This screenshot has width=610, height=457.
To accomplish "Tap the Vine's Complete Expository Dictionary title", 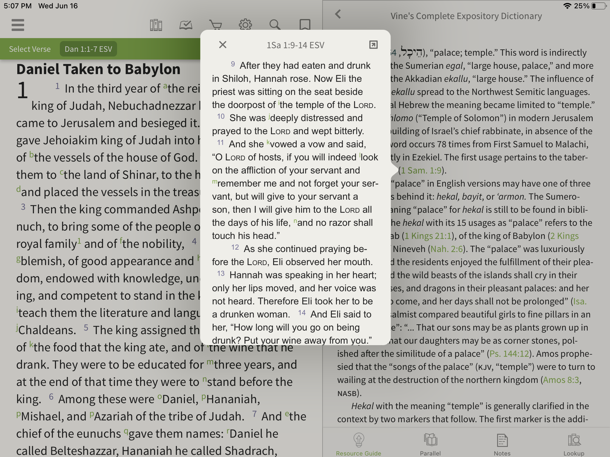I will point(466,16).
